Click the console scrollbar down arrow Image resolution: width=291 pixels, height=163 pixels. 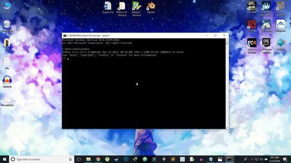tap(227, 127)
